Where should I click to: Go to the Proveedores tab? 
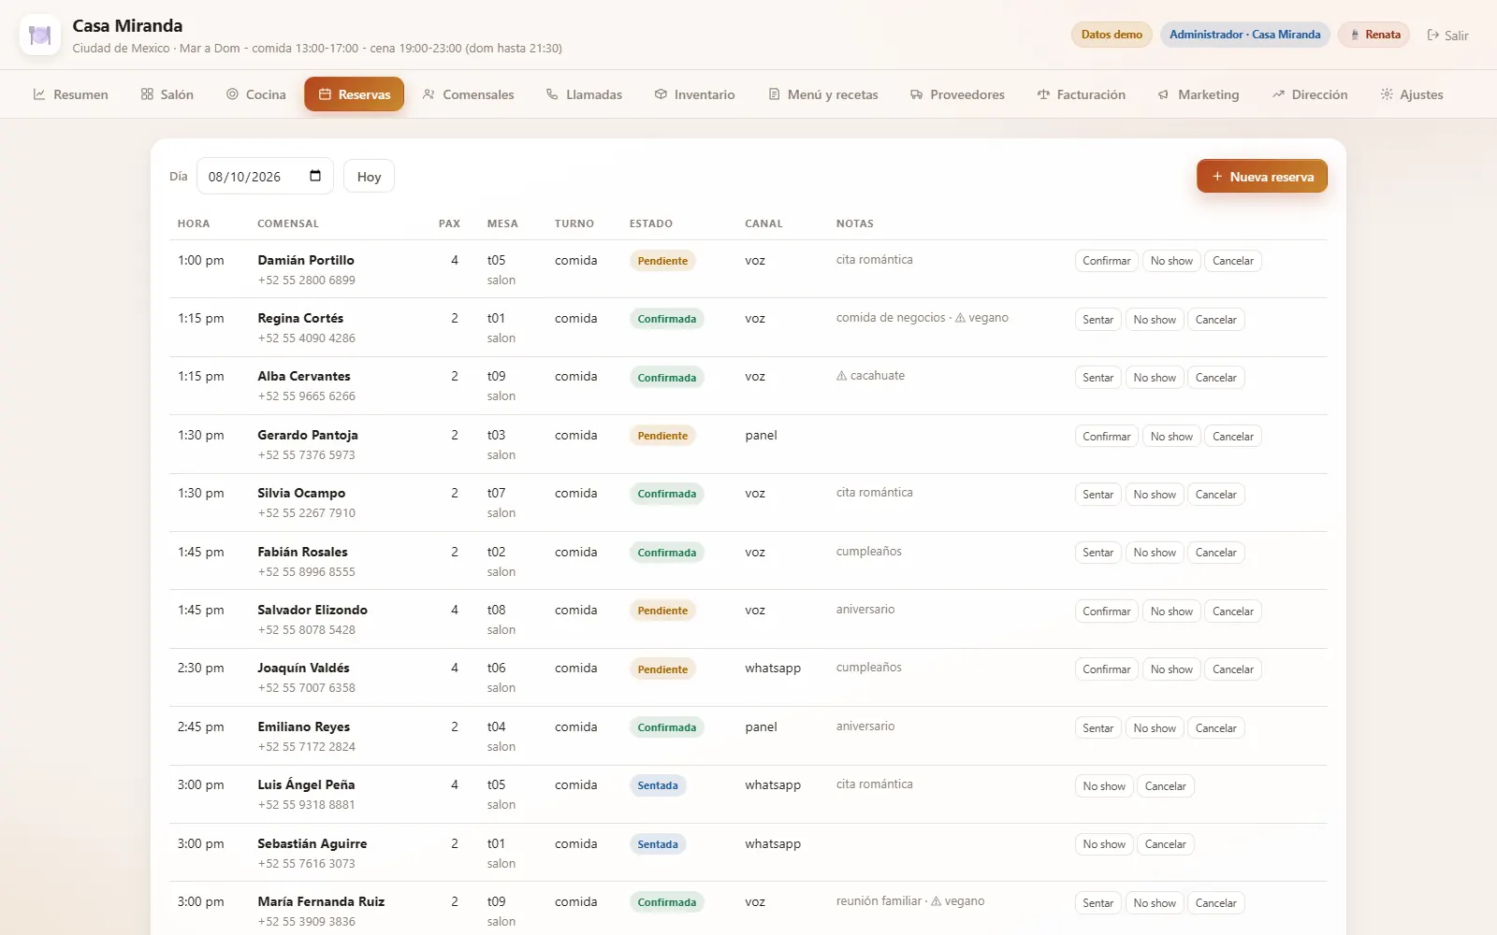[957, 94]
